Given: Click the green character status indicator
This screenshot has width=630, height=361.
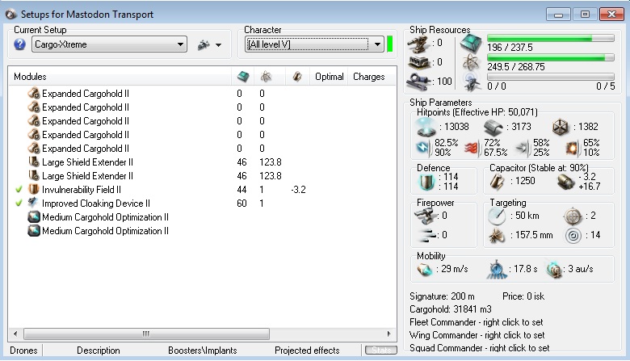Looking at the screenshot, I should 389,44.
